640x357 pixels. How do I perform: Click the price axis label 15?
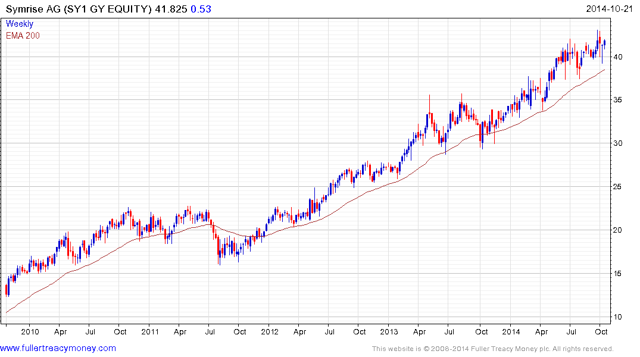coord(617,273)
